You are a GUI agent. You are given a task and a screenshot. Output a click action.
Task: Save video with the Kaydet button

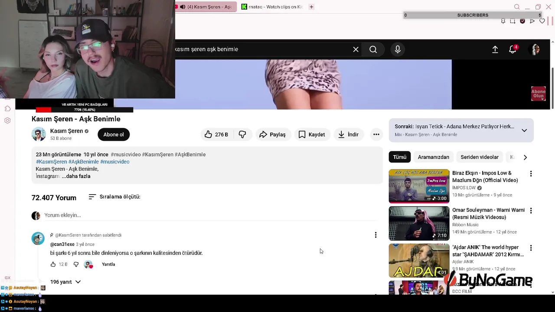tap(312, 134)
